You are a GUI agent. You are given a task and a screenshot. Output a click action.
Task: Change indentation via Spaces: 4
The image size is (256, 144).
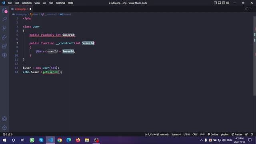point(176,134)
